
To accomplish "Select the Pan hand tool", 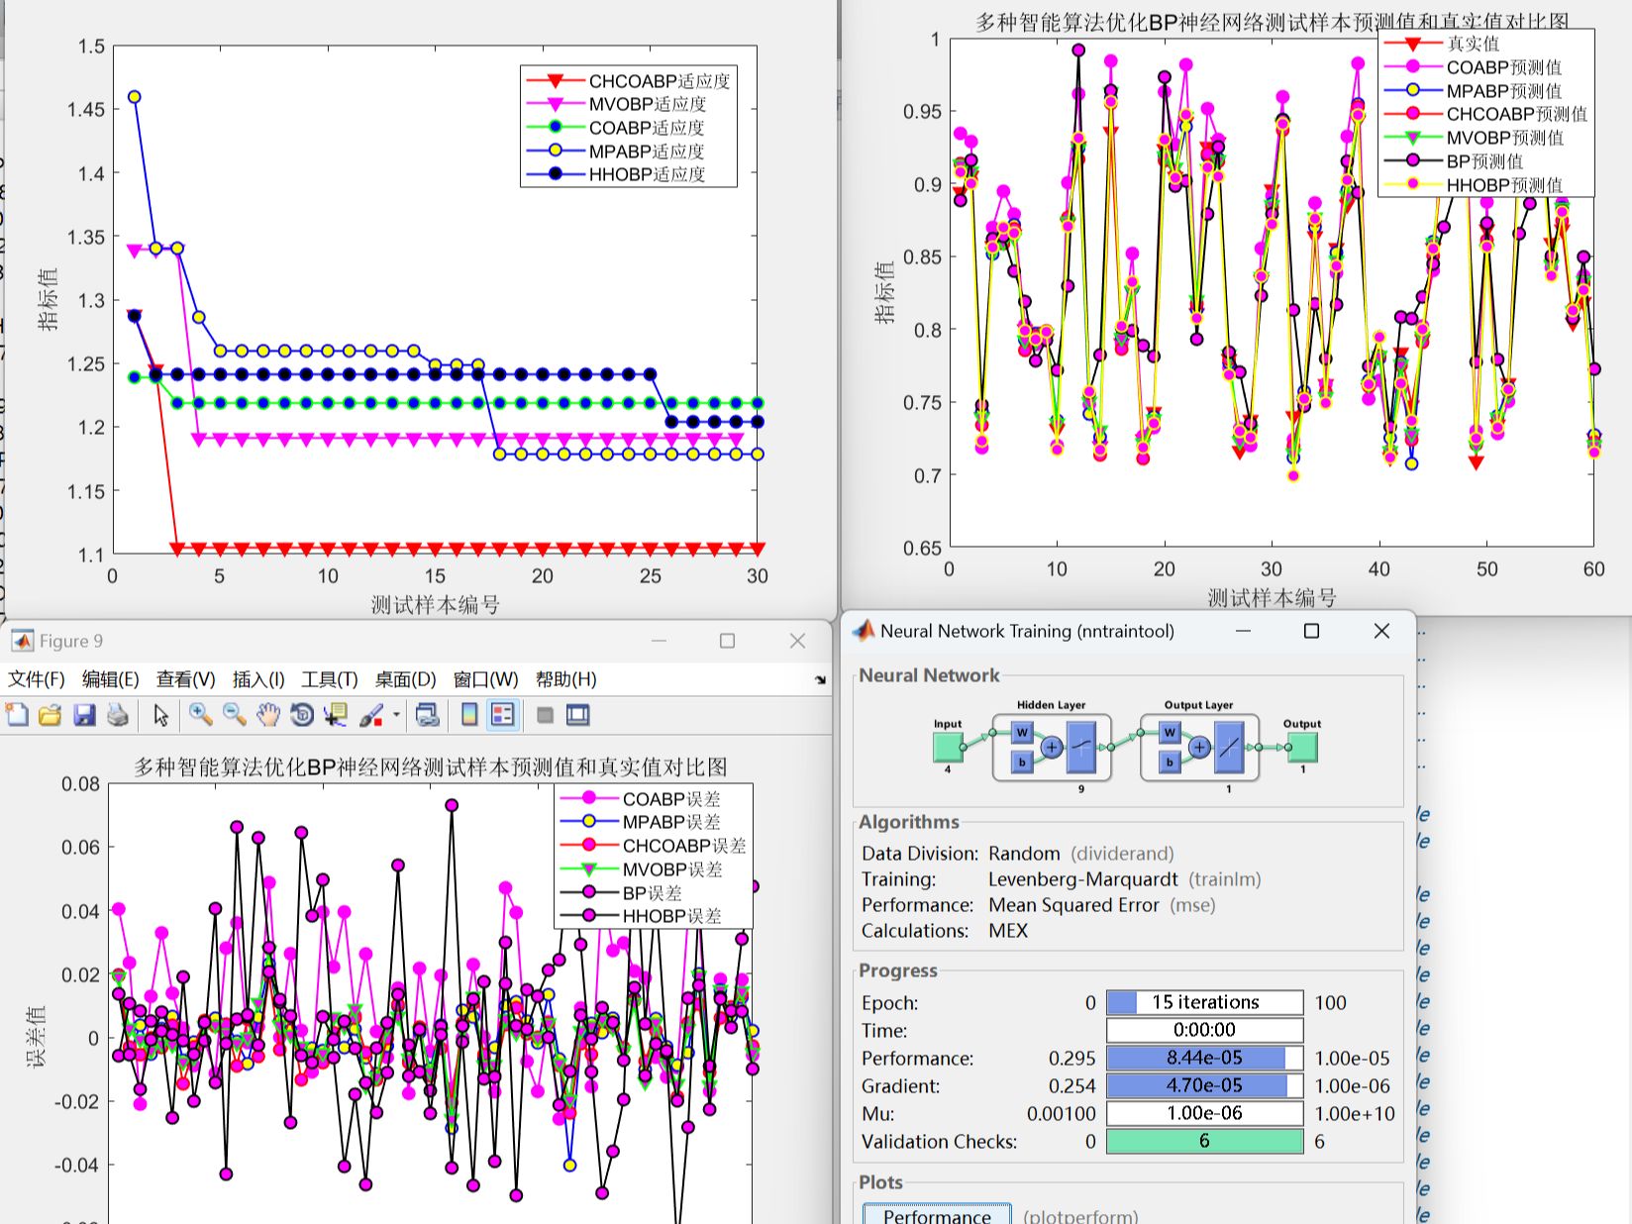I will (x=268, y=715).
